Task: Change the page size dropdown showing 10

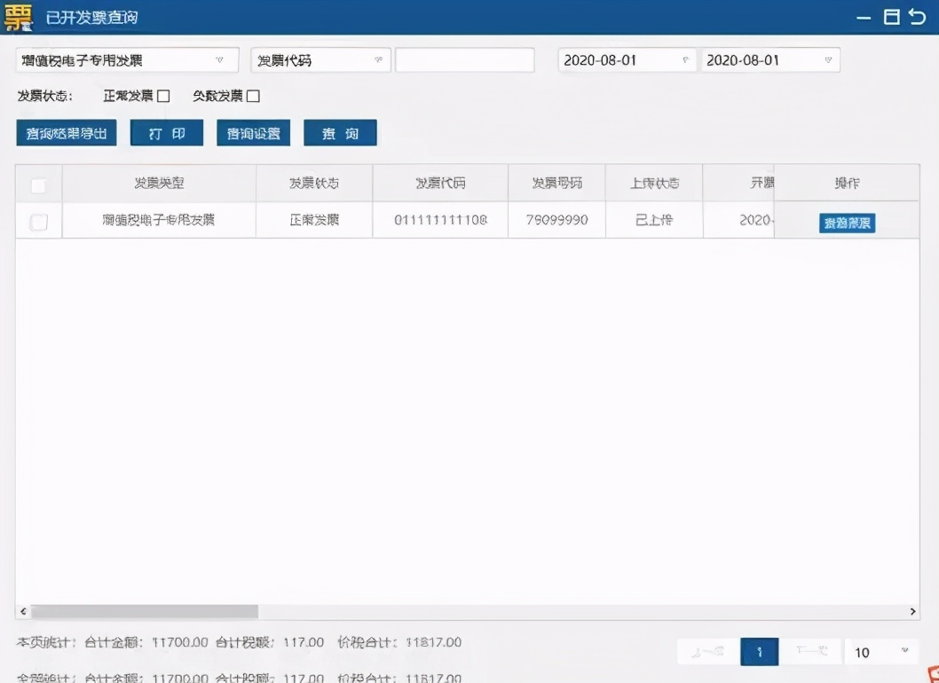Action: 881,652
